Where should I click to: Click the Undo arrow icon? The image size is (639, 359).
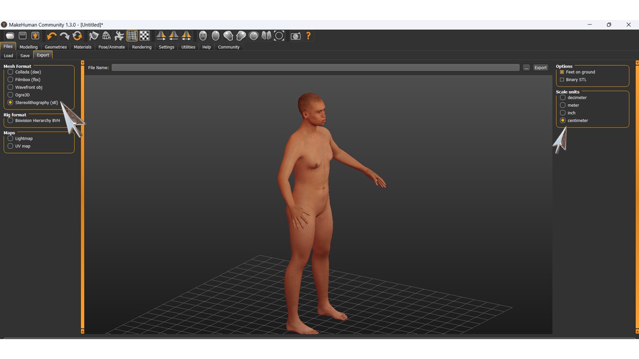51,36
